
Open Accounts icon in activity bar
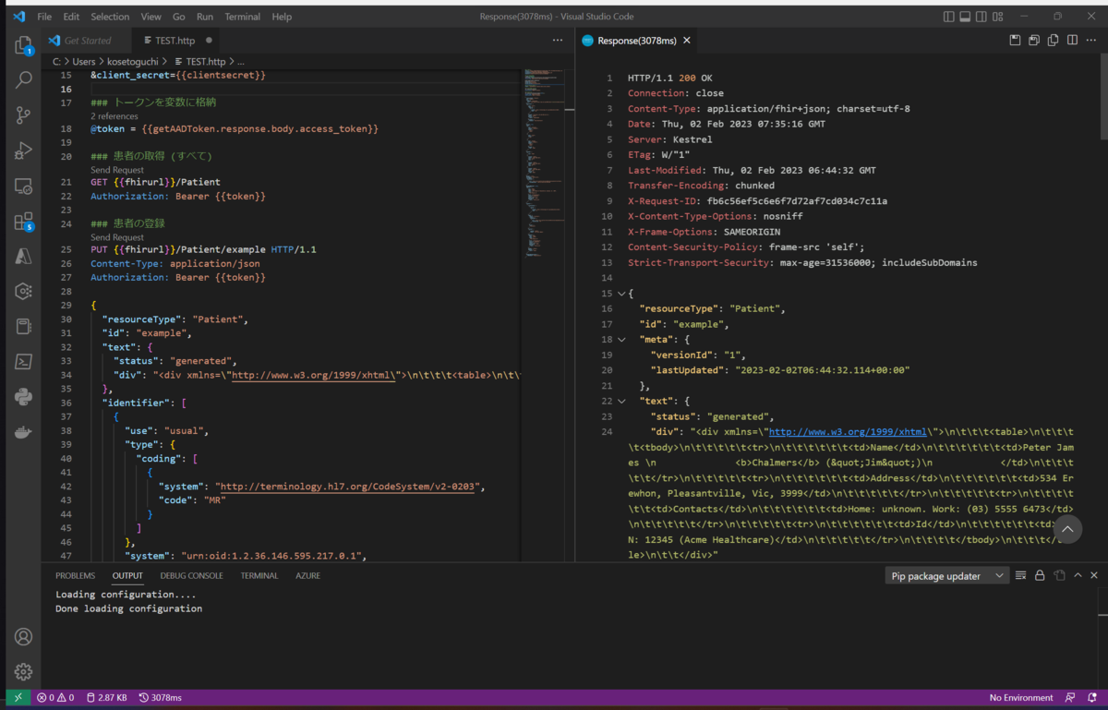[x=24, y=637]
